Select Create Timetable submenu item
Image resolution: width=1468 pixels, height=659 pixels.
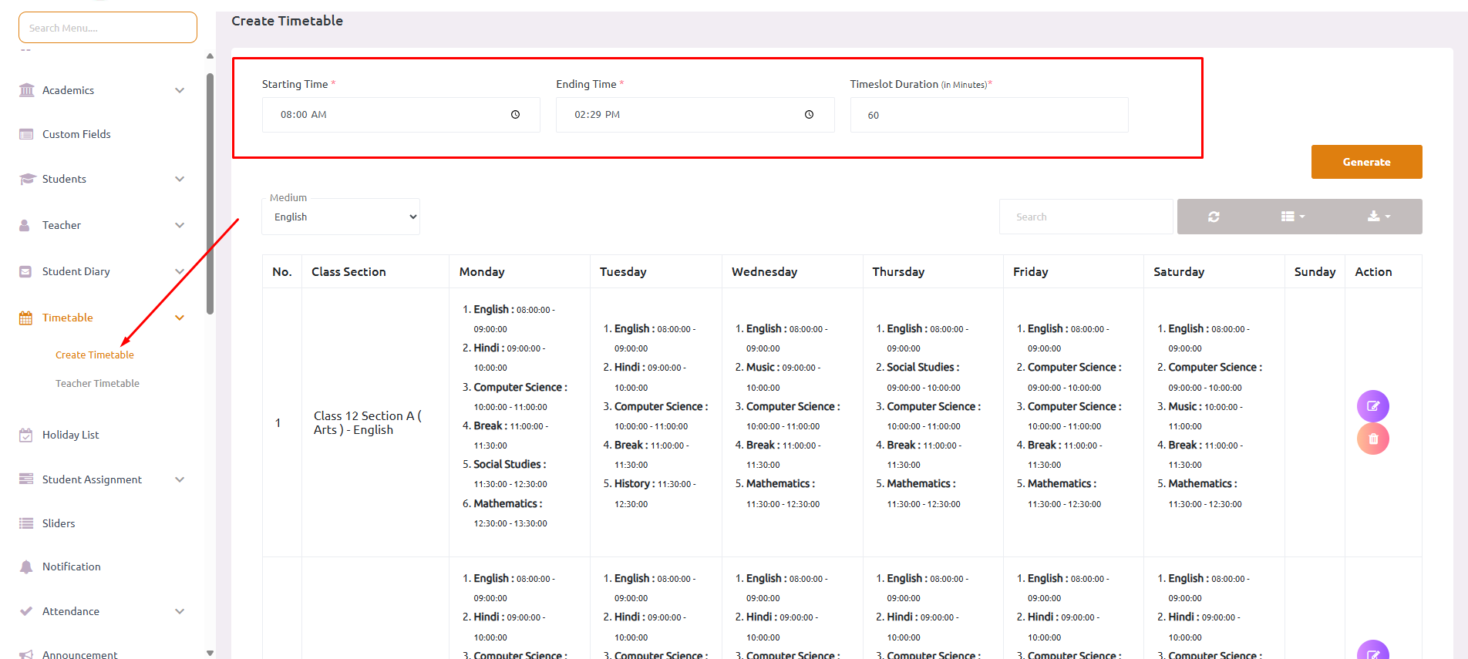coord(95,355)
